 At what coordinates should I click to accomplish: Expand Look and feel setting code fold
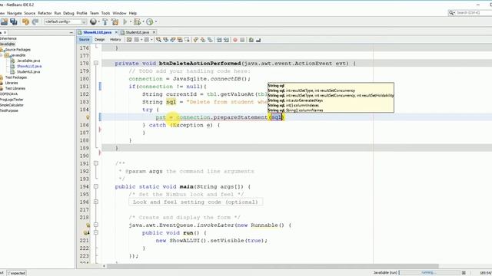pyautogui.click(x=96, y=202)
